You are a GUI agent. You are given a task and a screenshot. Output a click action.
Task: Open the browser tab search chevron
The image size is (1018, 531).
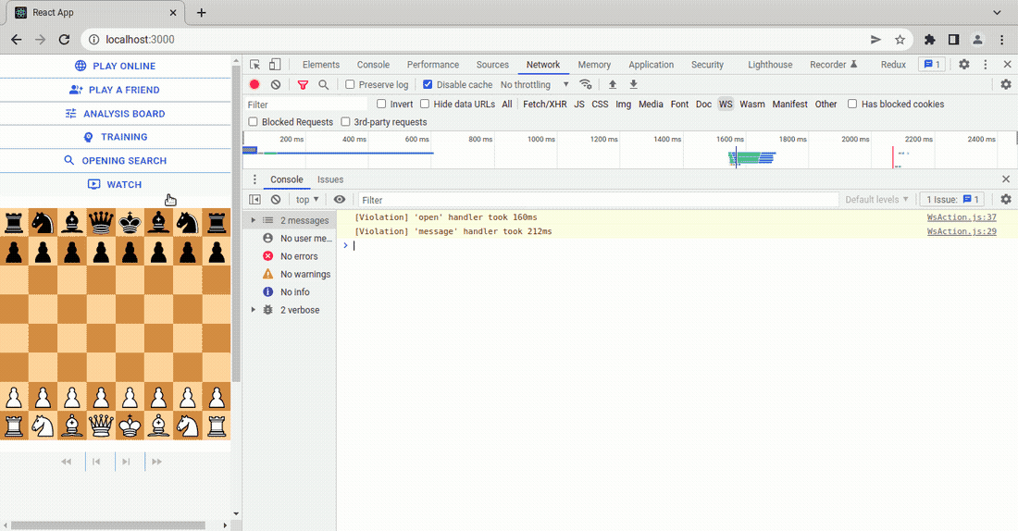tap(997, 12)
